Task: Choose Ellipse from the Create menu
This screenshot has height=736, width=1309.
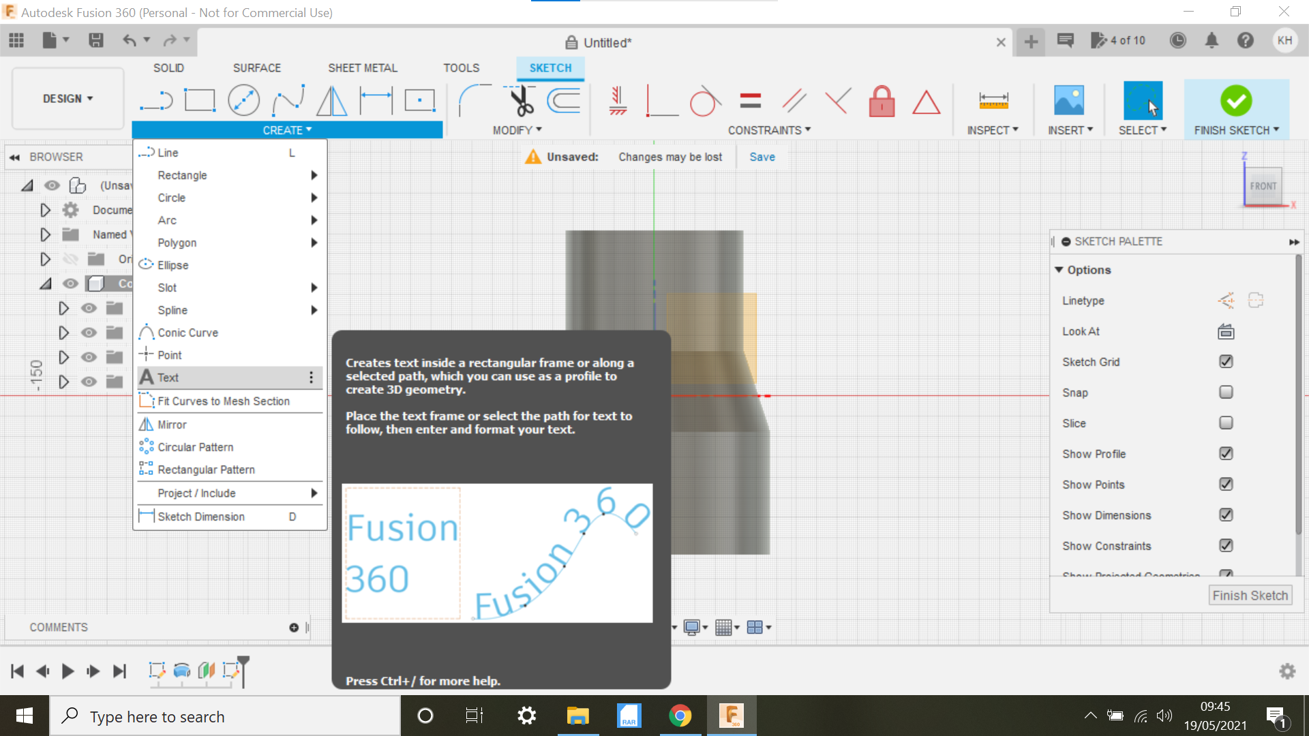Action: pos(230,265)
